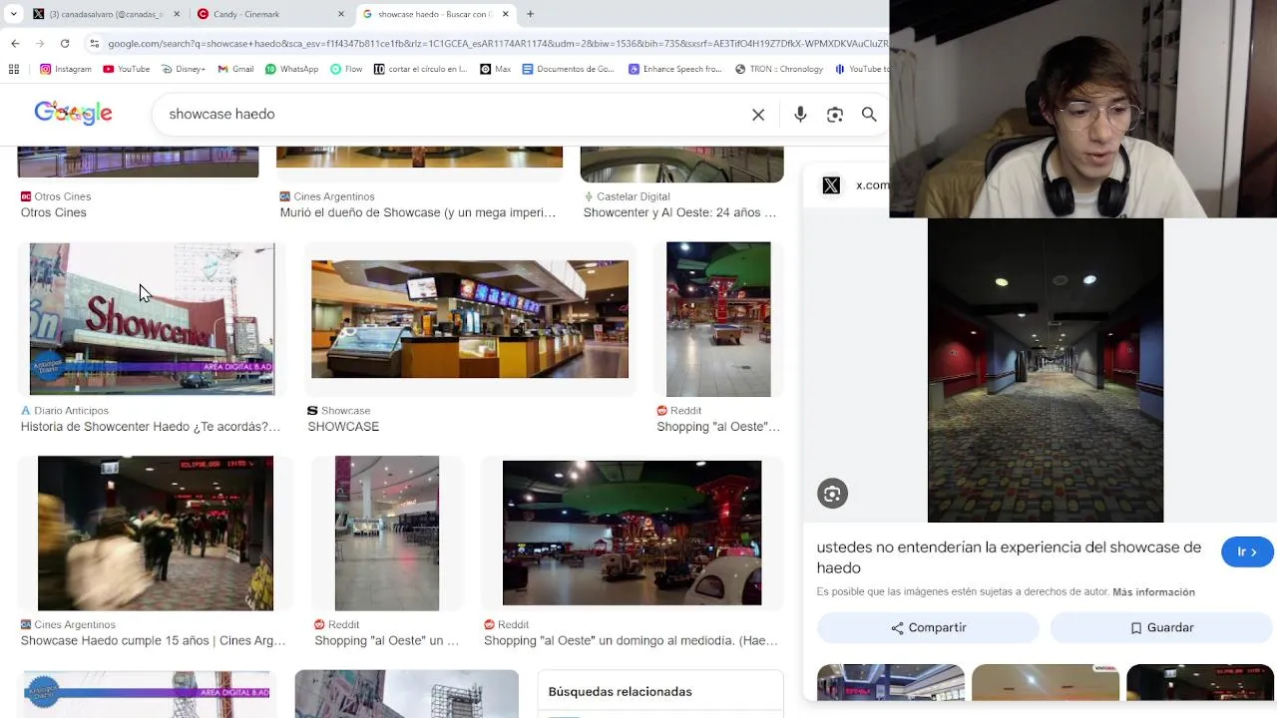
Task: Go forward one page
Action: (x=39, y=43)
